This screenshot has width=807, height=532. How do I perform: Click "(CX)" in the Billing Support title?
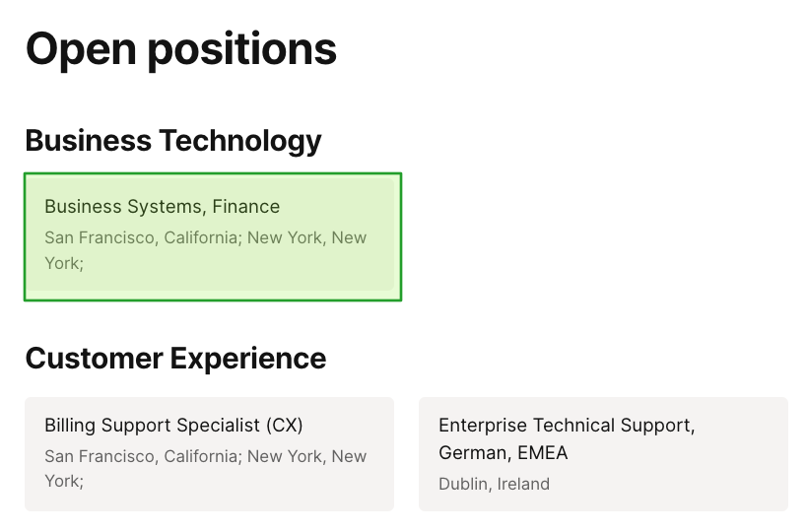284,426
